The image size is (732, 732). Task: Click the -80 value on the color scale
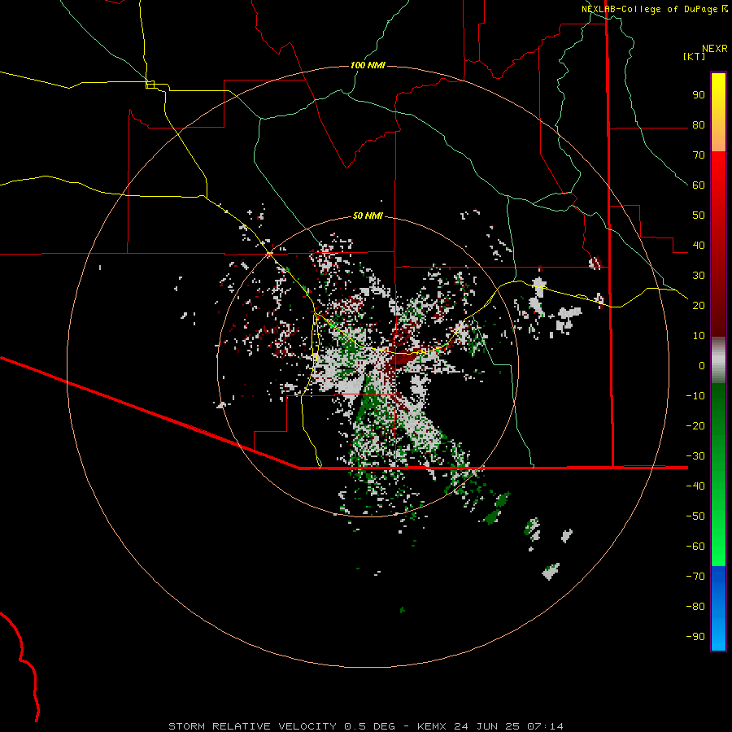[x=695, y=607]
